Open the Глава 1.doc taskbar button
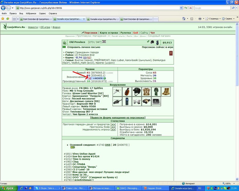Viewport: 239px width, 191px height. coord(74,188)
